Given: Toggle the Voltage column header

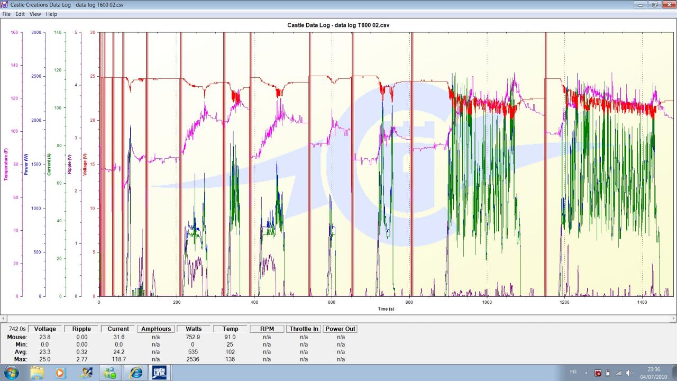Looking at the screenshot, I should (x=44, y=329).
